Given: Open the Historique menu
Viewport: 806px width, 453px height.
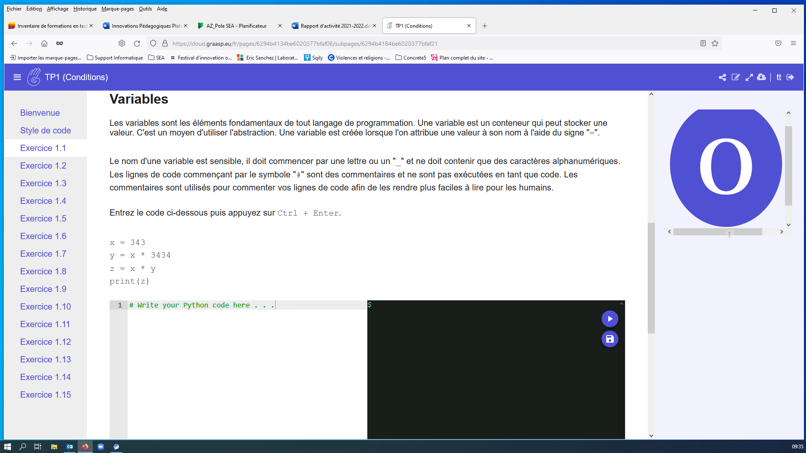Looking at the screenshot, I should (x=85, y=9).
